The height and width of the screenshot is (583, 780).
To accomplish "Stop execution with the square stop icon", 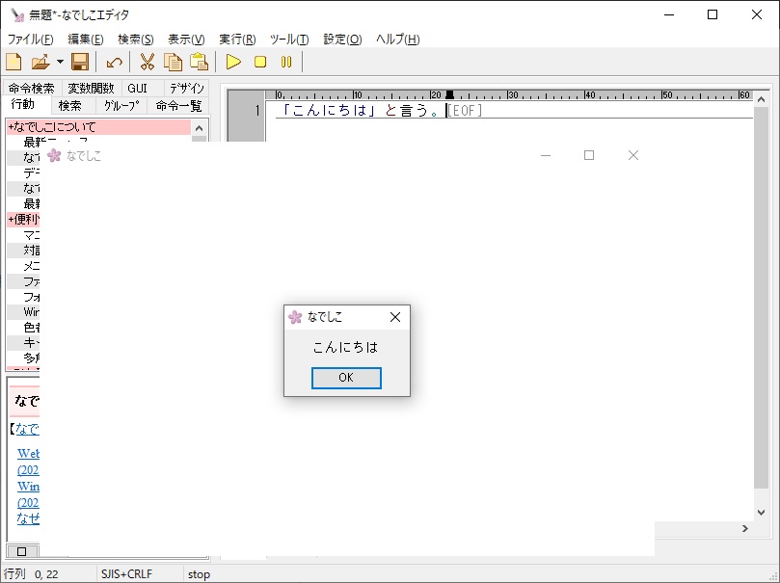I will (x=259, y=63).
